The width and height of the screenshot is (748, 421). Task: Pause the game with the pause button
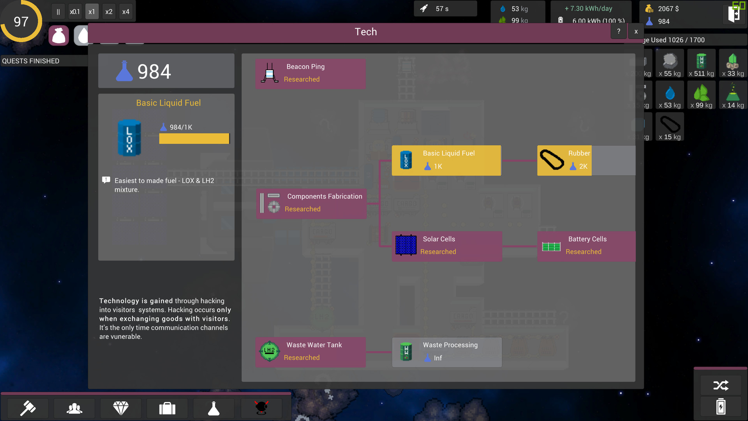pos(58,11)
